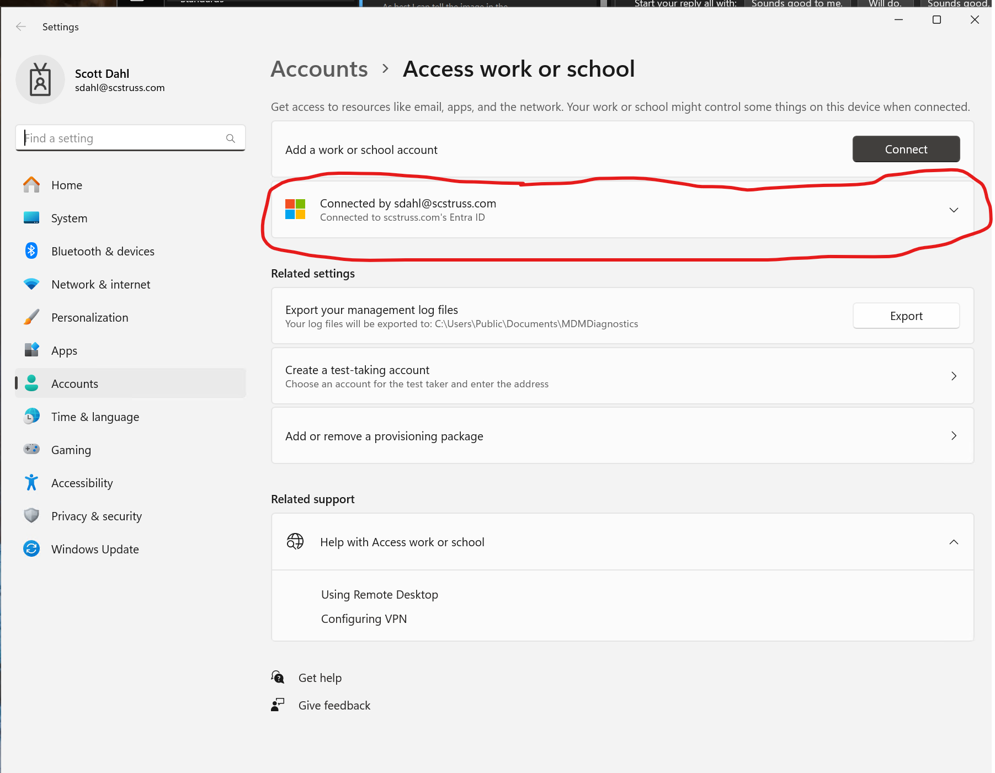Minimize the Settings window
This screenshot has width=995, height=773.
898,20
